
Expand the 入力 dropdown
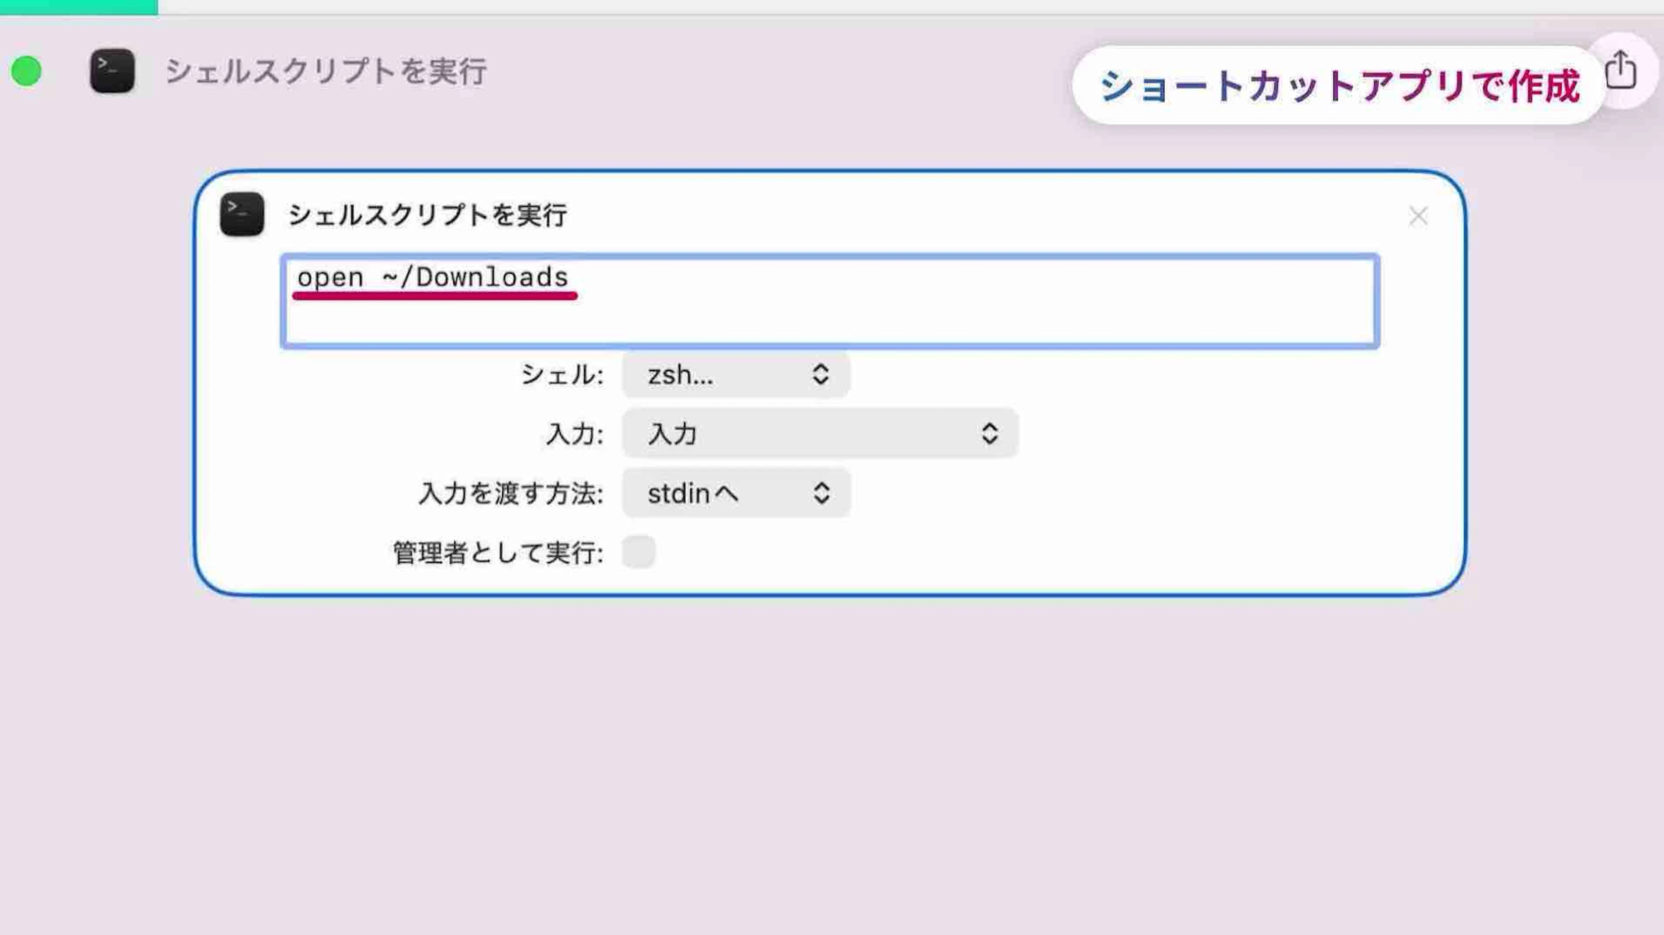820,433
